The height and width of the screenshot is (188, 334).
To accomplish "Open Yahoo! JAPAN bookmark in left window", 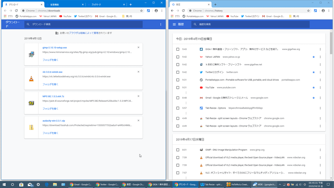I will [x=48, y=16].
